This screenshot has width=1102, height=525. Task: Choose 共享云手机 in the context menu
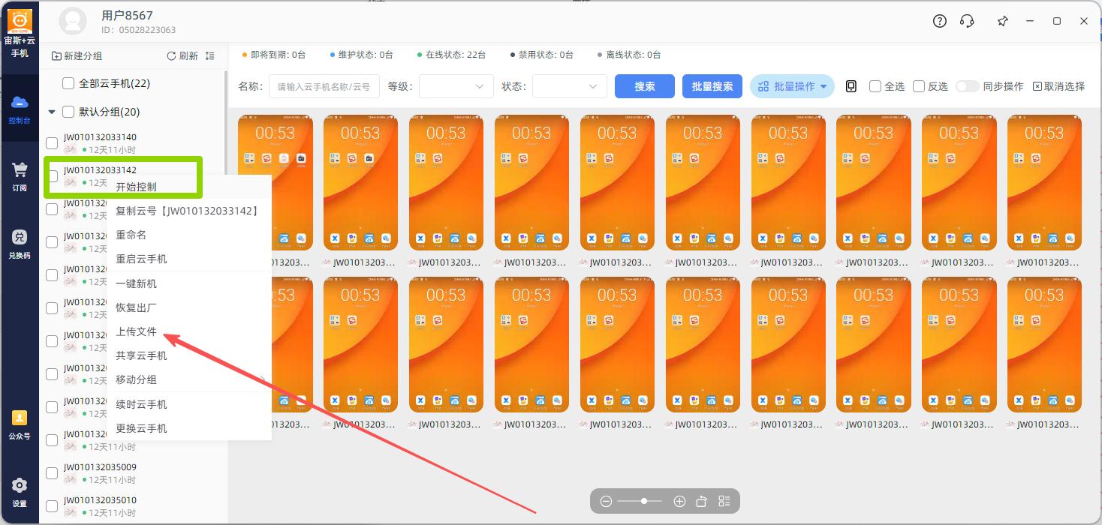[189, 355]
